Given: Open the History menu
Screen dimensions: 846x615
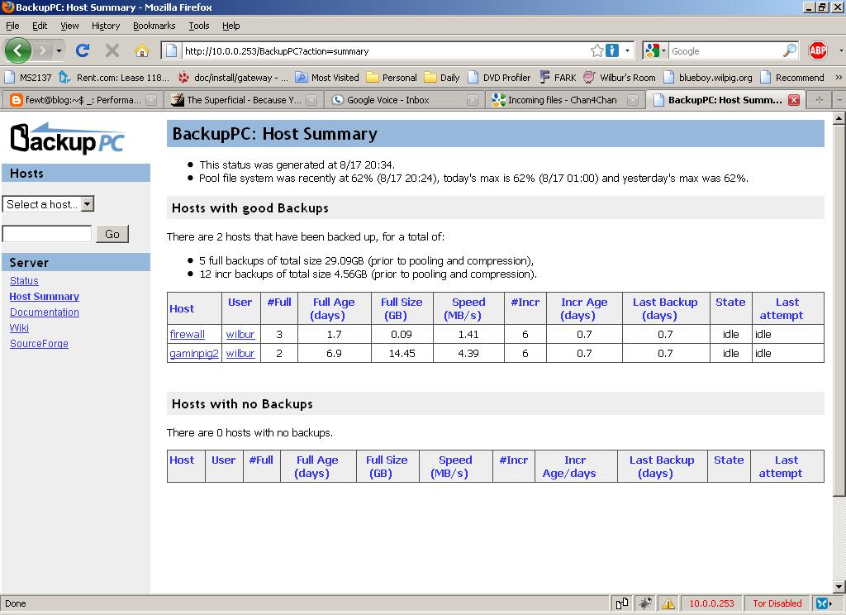Looking at the screenshot, I should pos(105,26).
